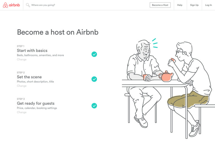215x145 pixels.
Task: Click the Step 2 completed checkmark
Action: [x=94, y=79]
